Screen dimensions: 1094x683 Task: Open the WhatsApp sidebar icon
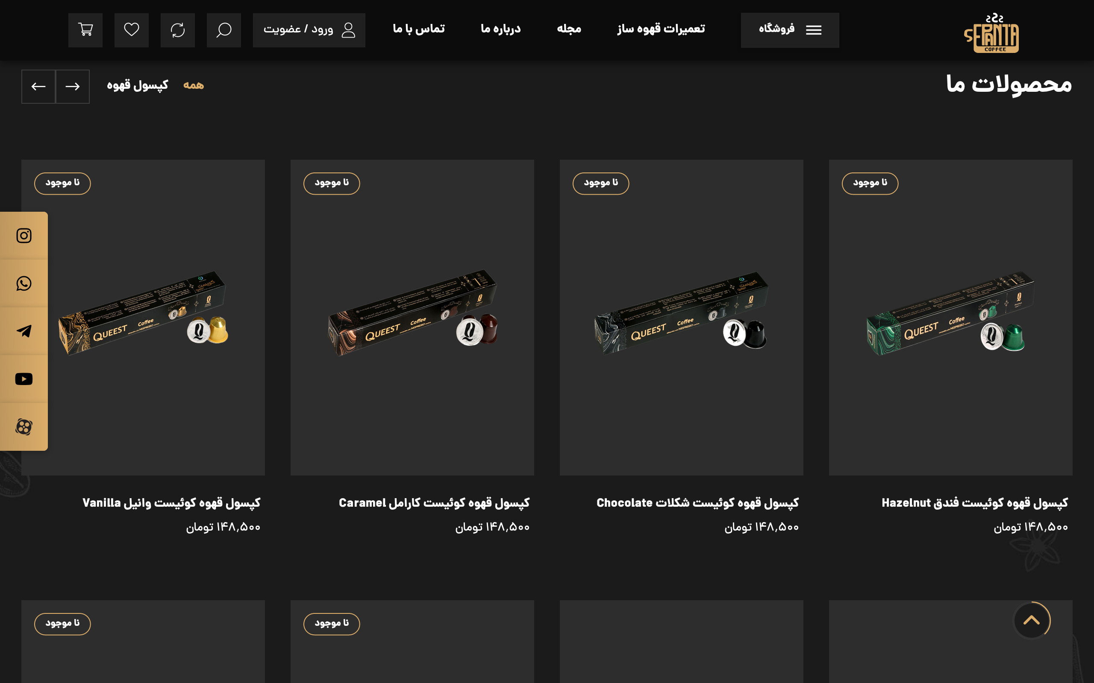point(24,283)
